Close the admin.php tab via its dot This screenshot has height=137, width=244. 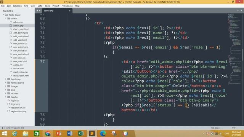click(x=70, y=11)
